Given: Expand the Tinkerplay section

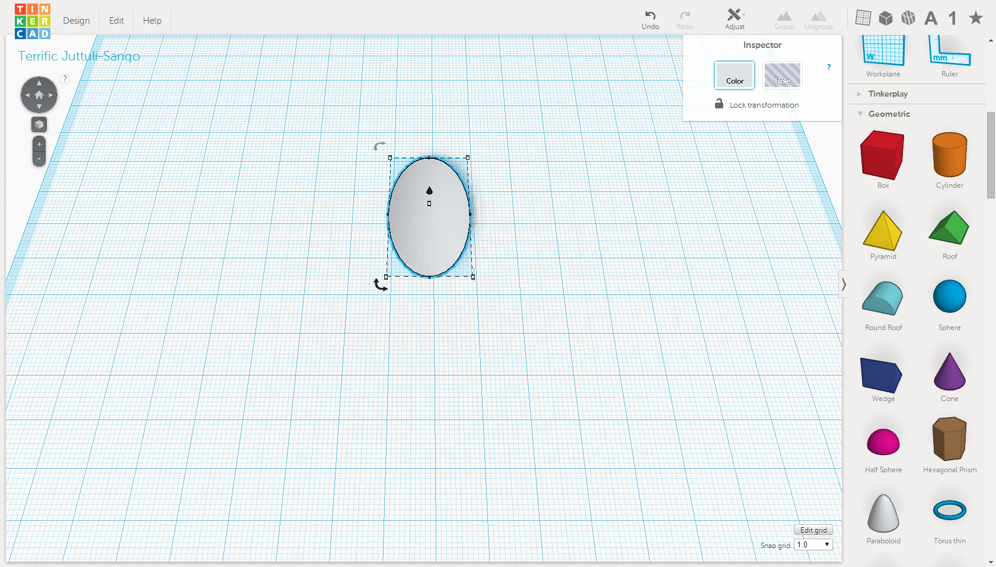Looking at the screenshot, I should point(860,94).
